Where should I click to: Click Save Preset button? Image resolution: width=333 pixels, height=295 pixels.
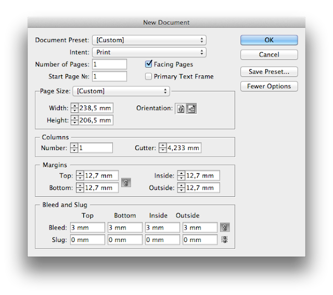pos(269,72)
